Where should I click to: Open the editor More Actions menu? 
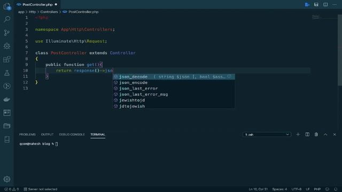tap(335, 5)
